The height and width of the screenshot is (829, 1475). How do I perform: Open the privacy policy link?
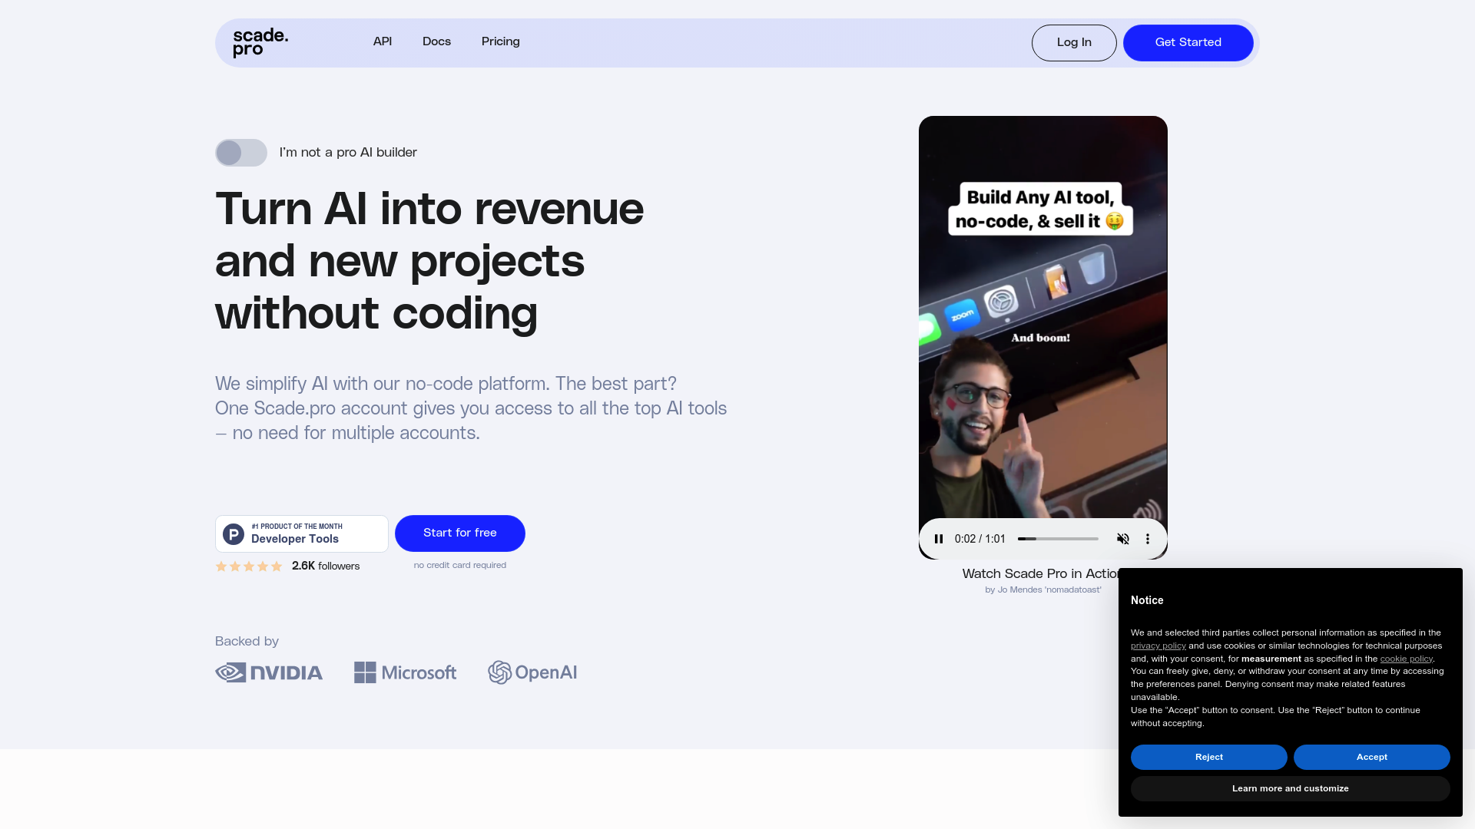click(1158, 646)
